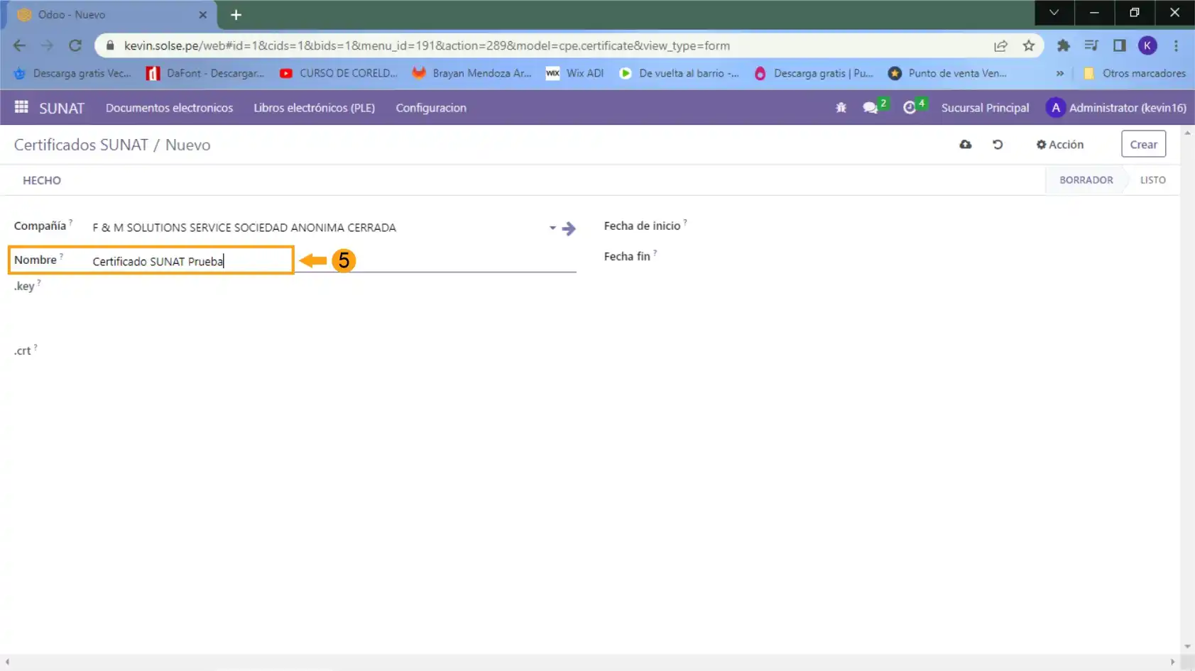Open the Punto de venta Ven... bookmark

pyautogui.click(x=948, y=73)
